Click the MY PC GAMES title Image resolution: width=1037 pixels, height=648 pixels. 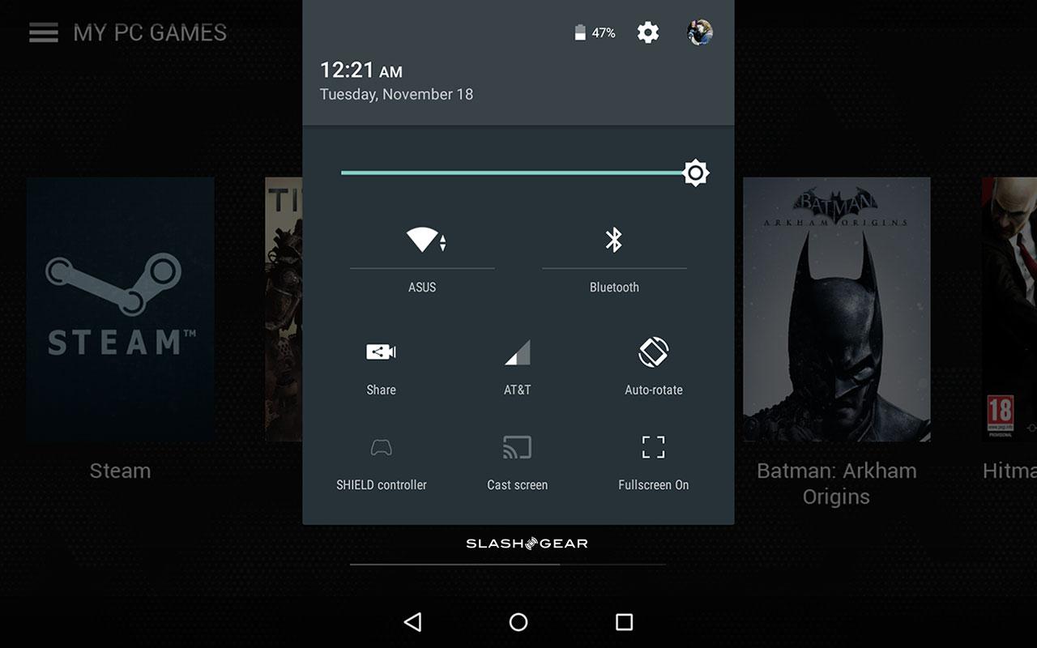coord(150,32)
